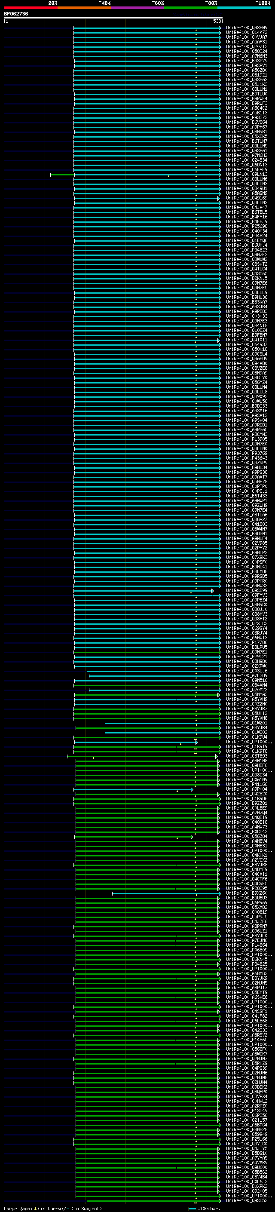Select hit UniRef100_C6T893
Image resolution: width=275 pixels, height=1212 pixels.
coord(247,756)
